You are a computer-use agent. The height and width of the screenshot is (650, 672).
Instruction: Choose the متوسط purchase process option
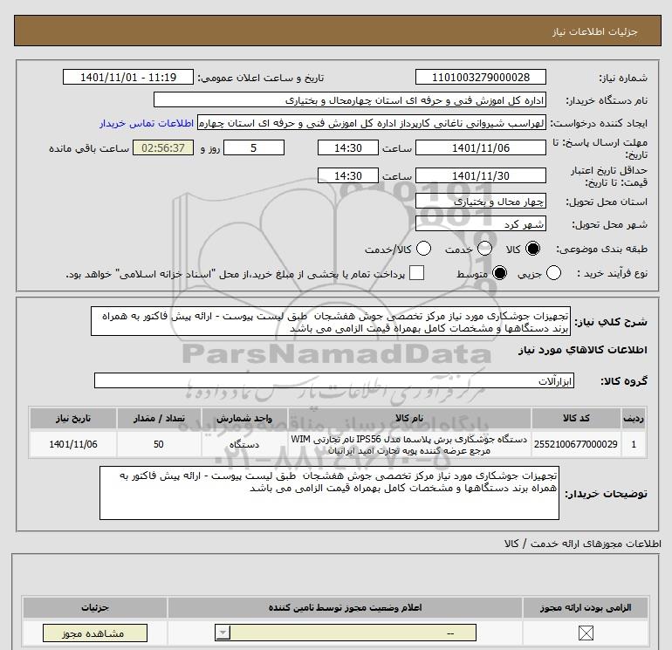coord(500,273)
